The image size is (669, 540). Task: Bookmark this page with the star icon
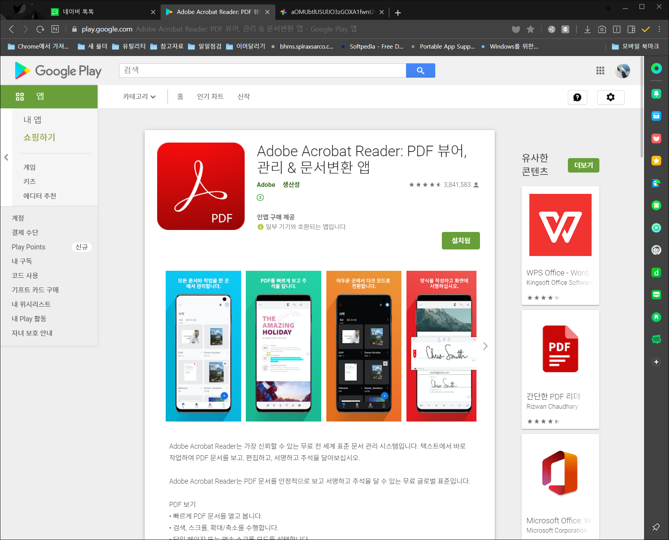(531, 29)
